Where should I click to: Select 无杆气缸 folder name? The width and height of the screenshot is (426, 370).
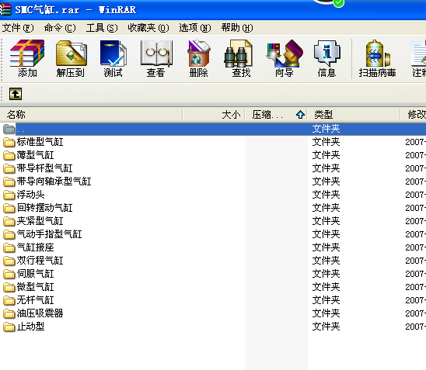tap(35, 300)
